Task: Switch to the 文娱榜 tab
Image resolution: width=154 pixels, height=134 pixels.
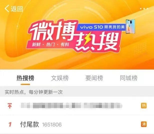Action: pos(60,78)
